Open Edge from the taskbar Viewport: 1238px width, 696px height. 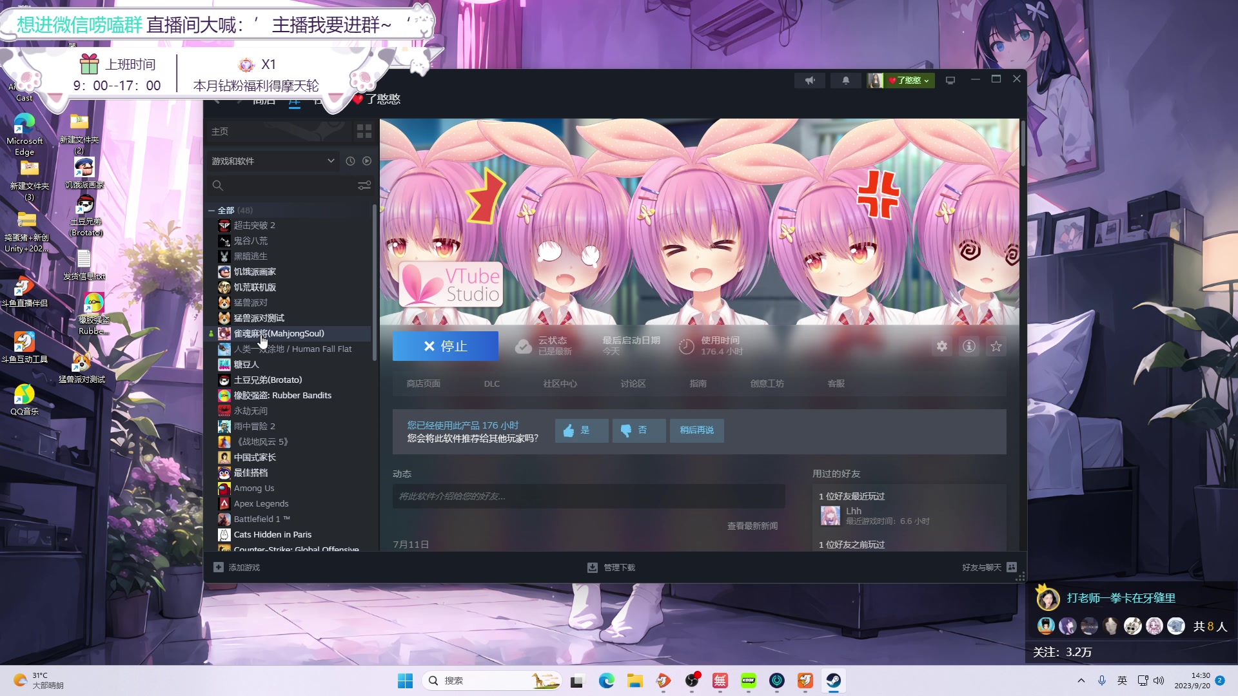point(607,681)
